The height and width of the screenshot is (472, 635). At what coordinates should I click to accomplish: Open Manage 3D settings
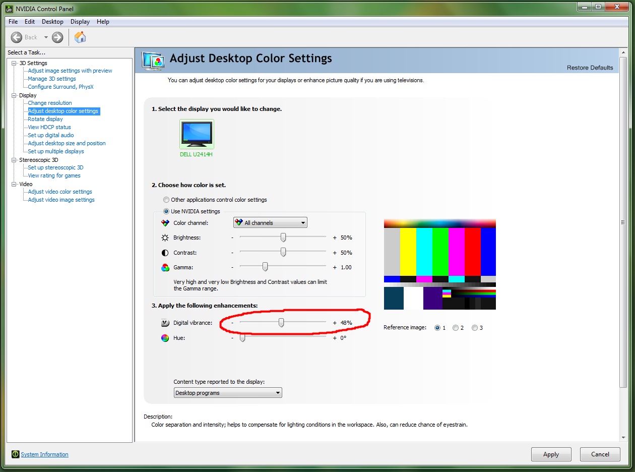pyautogui.click(x=52, y=79)
